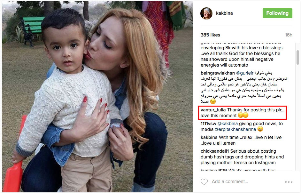The image size is (301, 193).
Task: Open the chicksandall1 commenter profile
Action: [215, 151]
